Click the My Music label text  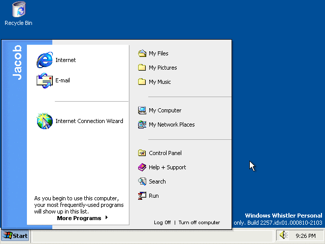coord(160,82)
